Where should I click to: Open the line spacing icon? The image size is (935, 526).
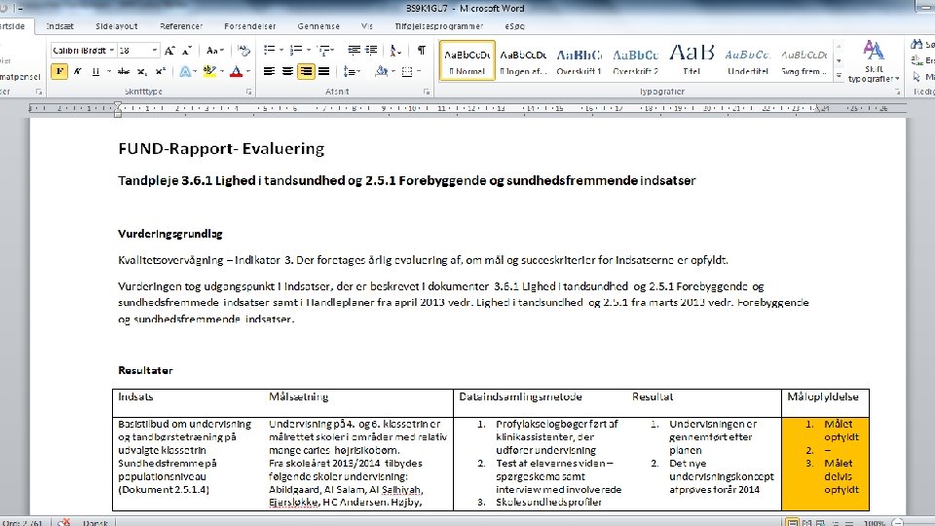[352, 71]
